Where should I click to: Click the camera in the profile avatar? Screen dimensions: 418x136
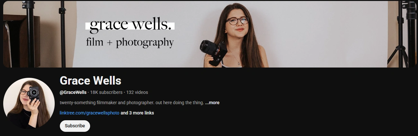tap(33, 93)
